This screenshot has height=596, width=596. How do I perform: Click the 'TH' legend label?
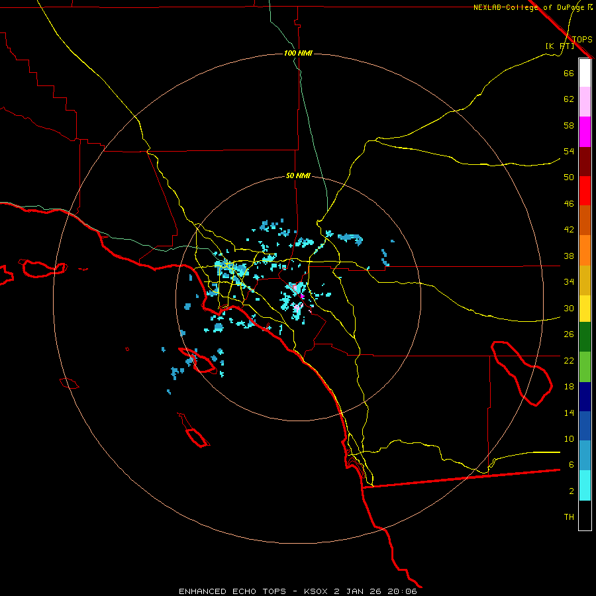[569, 517]
